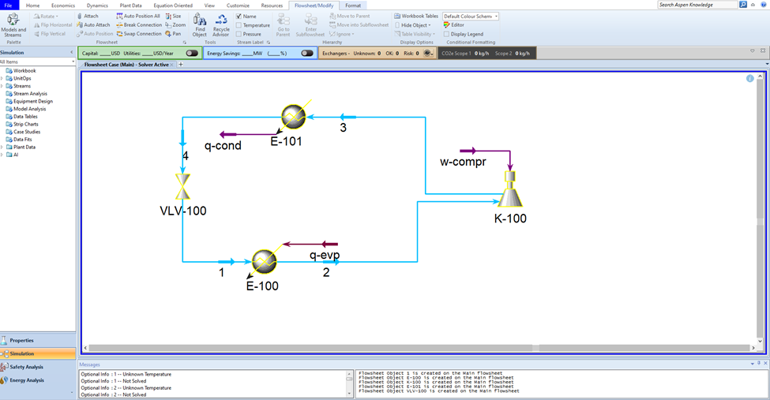The width and height of the screenshot is (770, 400).
Task: Open Workbook Tables option
Action: (x=416, y=17)
